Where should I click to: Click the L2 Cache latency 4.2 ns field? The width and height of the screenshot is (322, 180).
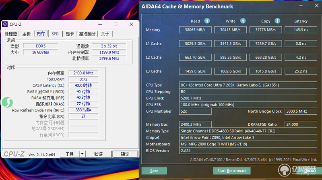click(301, 57)
